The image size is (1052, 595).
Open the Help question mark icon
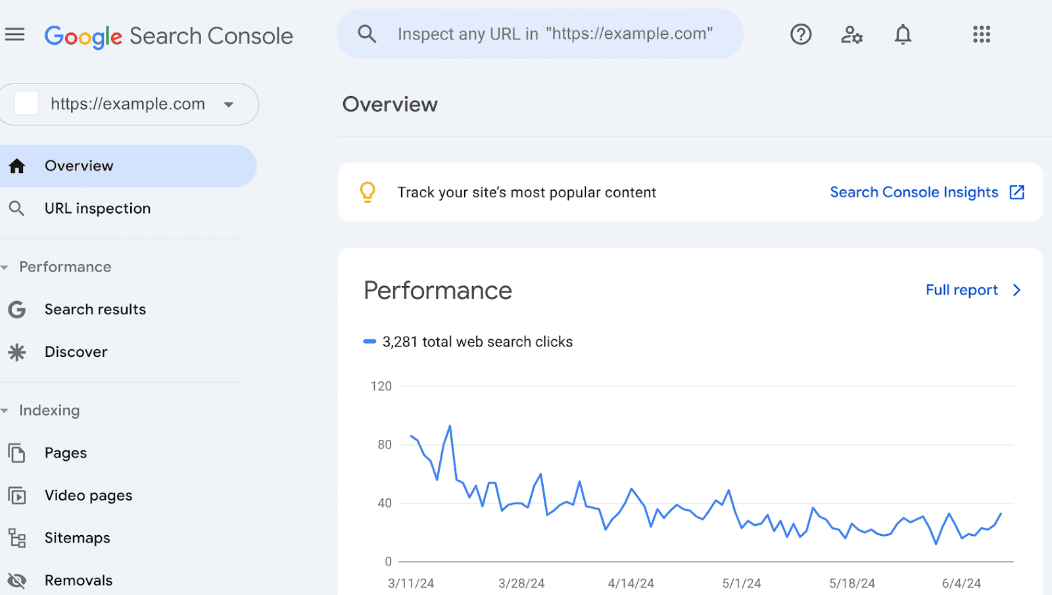pos(801,34)
